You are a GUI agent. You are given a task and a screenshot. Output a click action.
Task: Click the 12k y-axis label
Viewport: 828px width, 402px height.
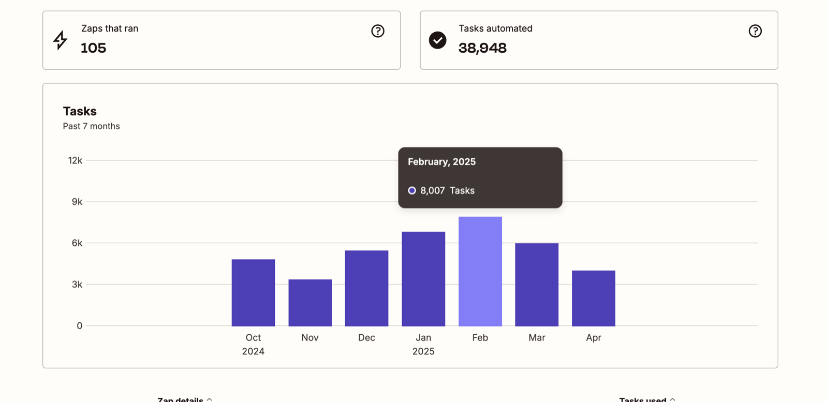point(75,160)
